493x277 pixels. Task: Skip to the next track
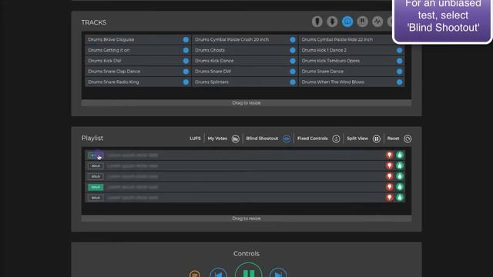[278, 272]
